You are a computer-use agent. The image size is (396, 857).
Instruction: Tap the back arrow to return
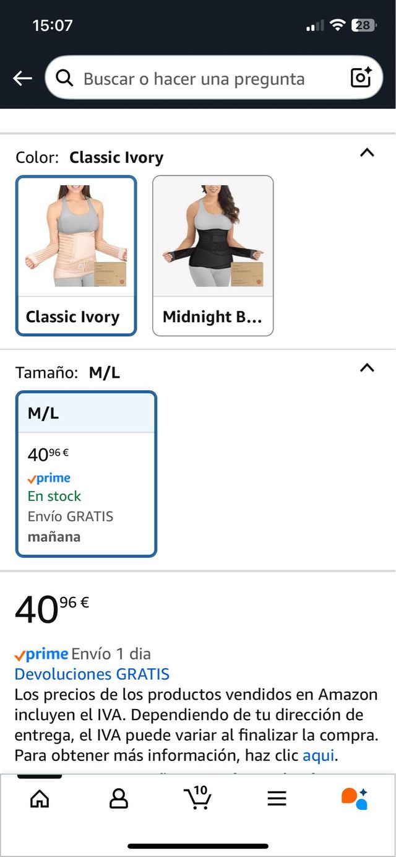point(22,77)
